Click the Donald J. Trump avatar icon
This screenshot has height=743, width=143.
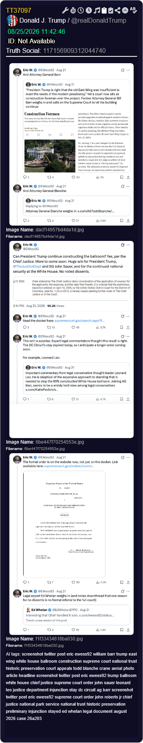coord(12,21)
